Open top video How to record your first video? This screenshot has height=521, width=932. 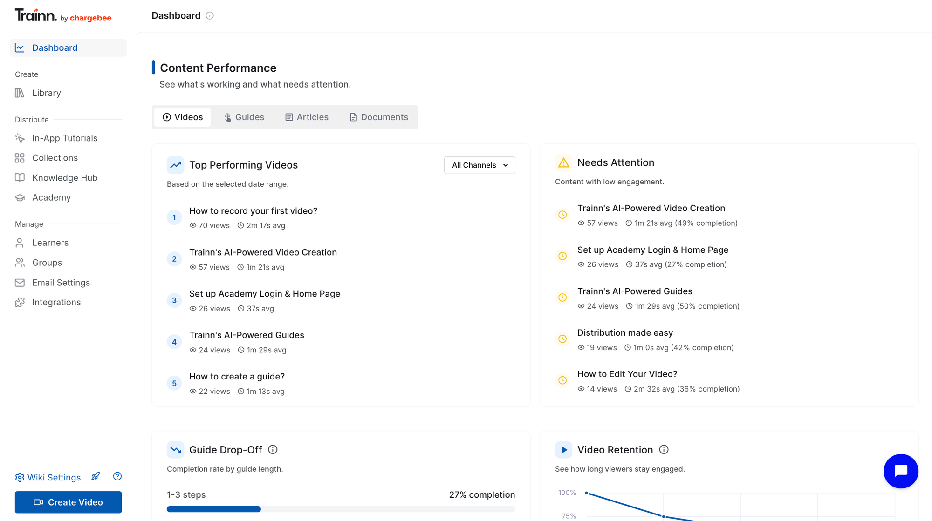(253, 211)
